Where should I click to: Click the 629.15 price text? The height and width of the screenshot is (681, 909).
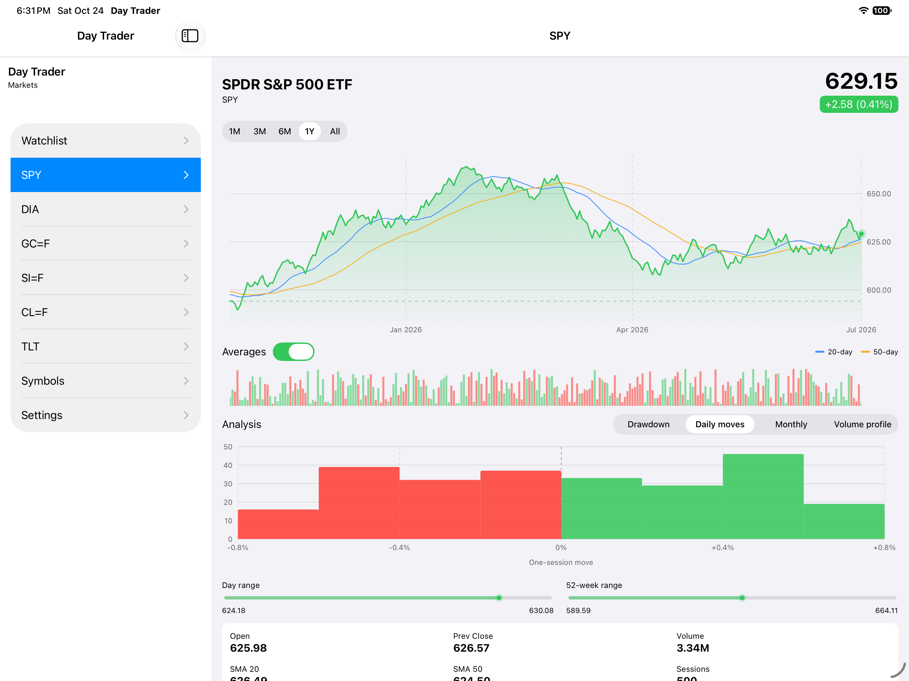861,81
